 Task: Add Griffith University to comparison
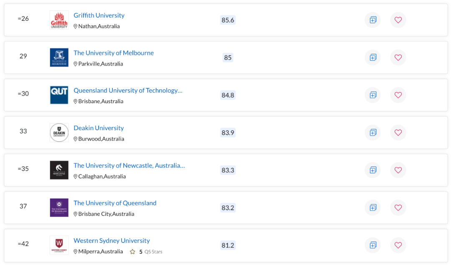pyautogui.click(x=372, y=20)
